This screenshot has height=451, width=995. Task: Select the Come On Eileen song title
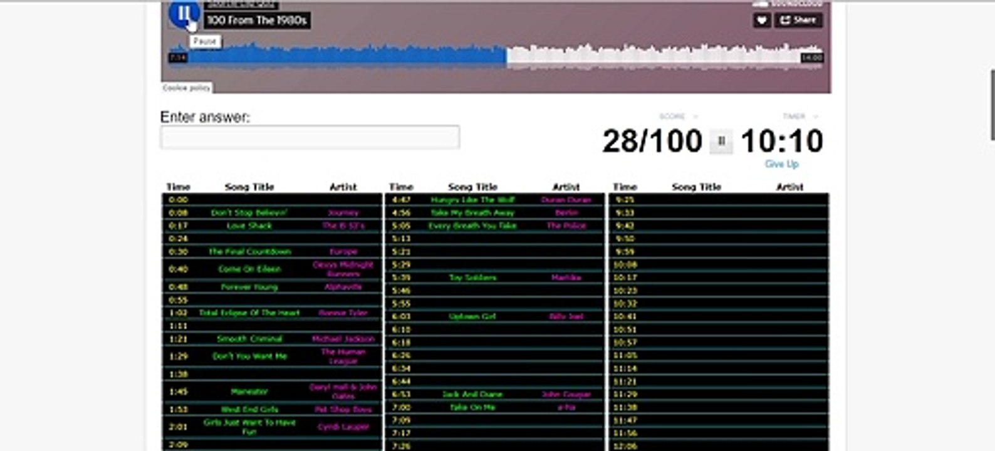249,269
